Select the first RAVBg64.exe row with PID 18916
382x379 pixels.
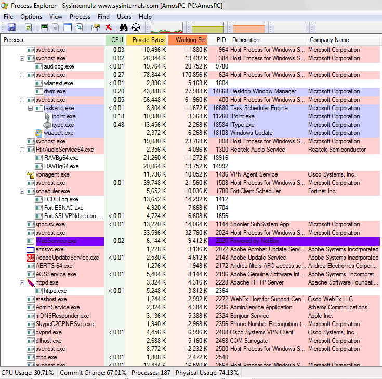point(190,158)
